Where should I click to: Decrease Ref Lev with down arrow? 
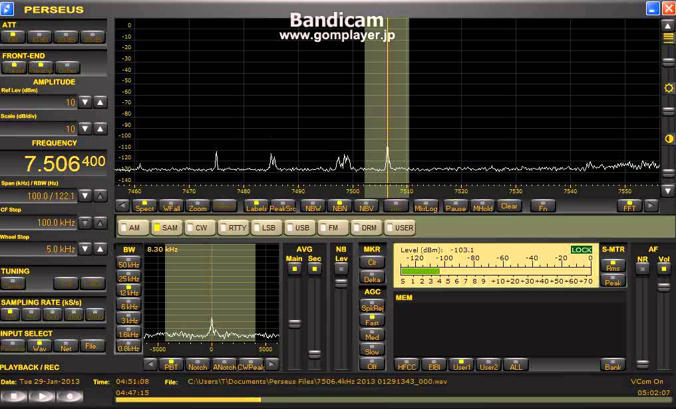click(x=85, y=102)
